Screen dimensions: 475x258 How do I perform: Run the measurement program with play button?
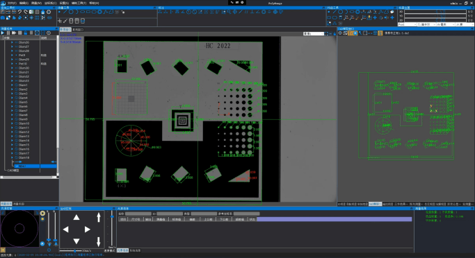[x=3, y=33]
